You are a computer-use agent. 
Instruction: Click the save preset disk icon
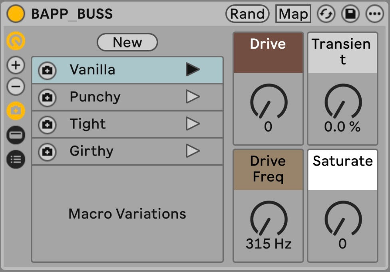(350, 14)
